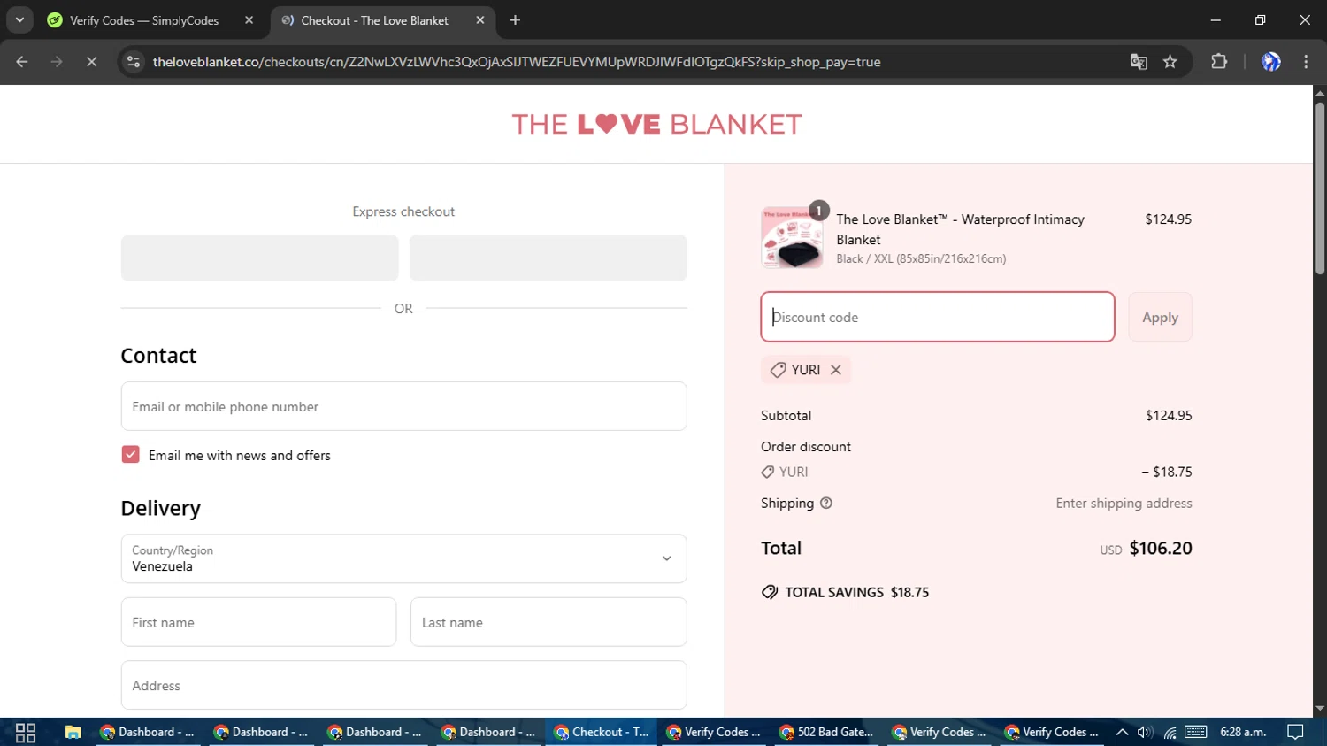
Task: Click the network Wi-Fi tray icon
Action: coord(1170,732)
